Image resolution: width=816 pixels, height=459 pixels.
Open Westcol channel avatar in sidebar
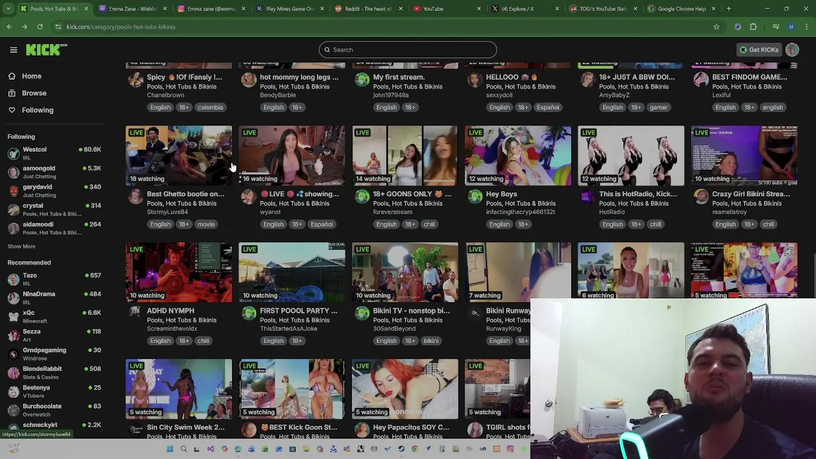click(x=13, y=154)
